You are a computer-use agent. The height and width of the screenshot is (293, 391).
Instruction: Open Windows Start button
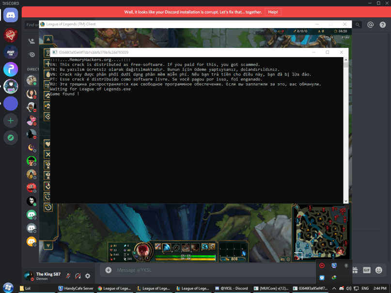click(8, 288)
